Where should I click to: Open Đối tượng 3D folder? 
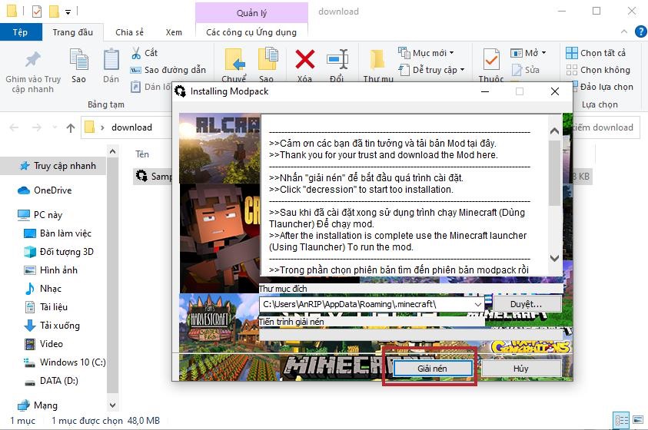pyautogui.click(x=58, y=252)
